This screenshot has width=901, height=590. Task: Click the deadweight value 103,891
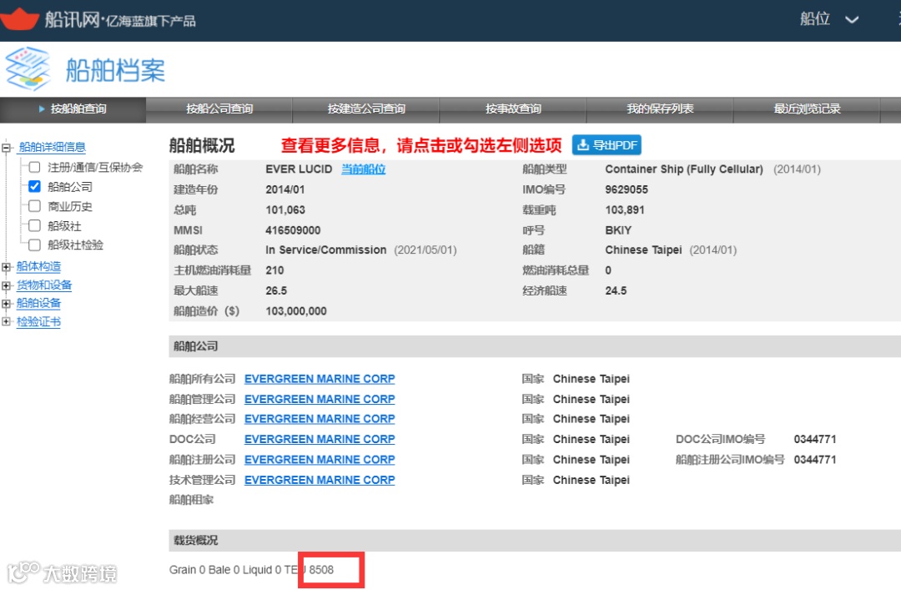[x=625, y=210]
